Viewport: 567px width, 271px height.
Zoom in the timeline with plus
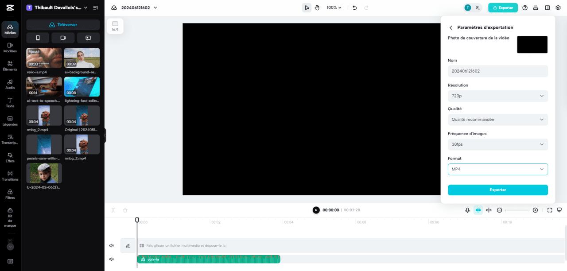coord(535,210)
